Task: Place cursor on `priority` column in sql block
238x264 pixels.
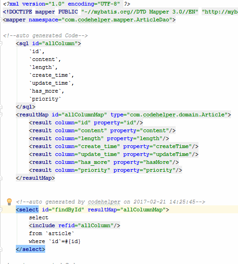Action: 45,99
